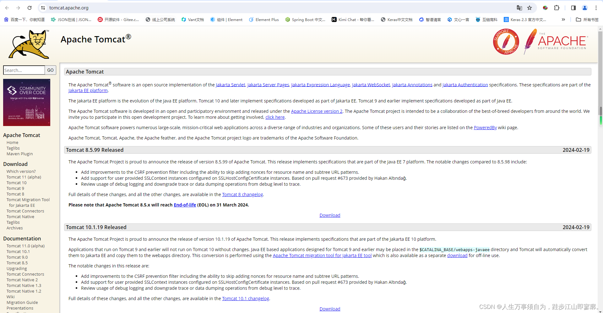The width and height of the screenshot is (603, 313).
Task: Bookmark this page with the star icon
Action: pyautogui.click(x=530, y=8)
